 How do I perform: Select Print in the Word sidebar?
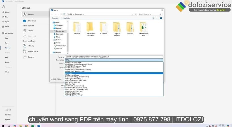[7, 58]
